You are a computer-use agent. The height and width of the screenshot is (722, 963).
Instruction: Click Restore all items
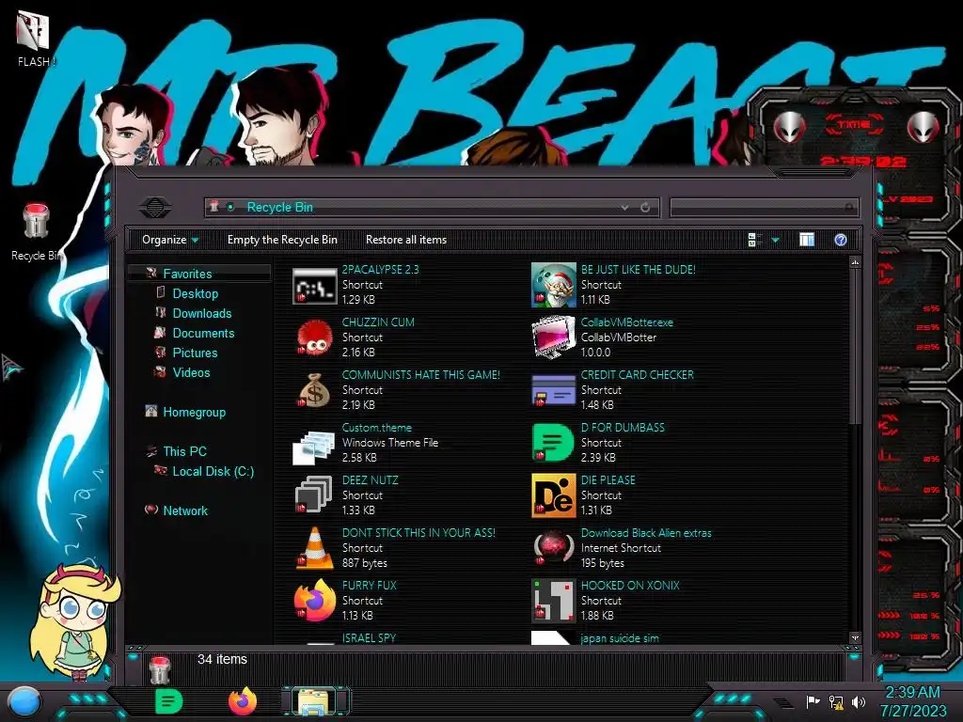click(406, 240)
